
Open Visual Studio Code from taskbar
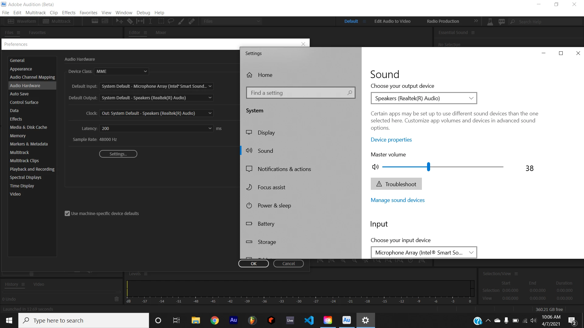pos(309,320)
